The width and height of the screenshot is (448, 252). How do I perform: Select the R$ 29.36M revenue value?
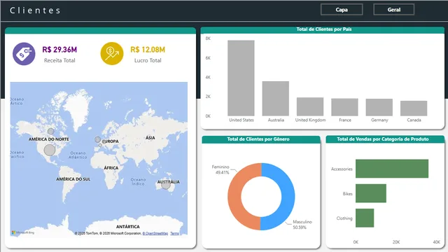coord(59,50)
